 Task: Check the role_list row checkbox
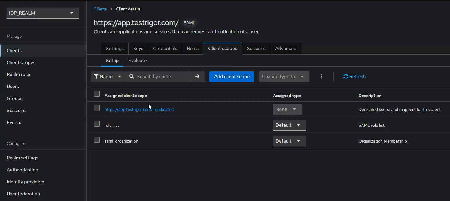tap(97, 124)
